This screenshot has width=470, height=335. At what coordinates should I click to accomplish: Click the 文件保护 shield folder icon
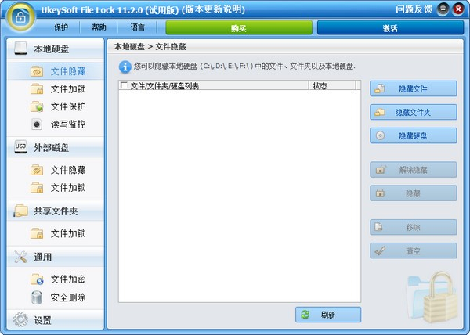37,106
